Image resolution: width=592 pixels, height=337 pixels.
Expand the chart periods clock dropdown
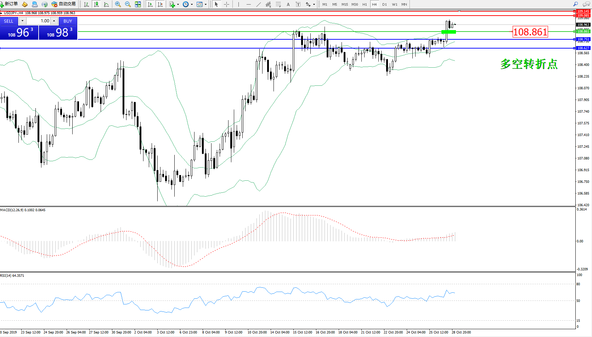(192, 5)
